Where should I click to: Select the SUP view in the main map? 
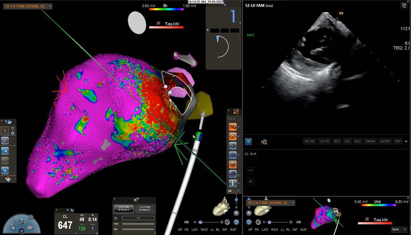pyautogui.click(x=233, y=230)
